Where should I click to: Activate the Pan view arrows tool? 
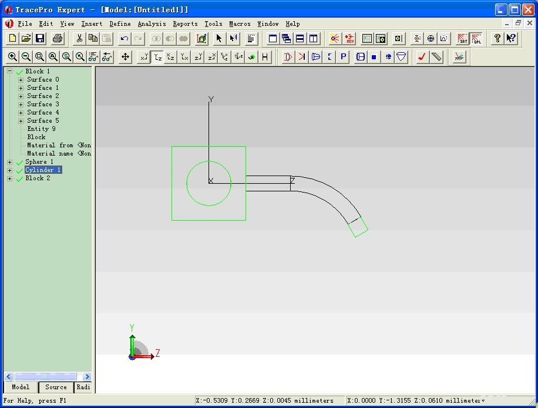tap(125, 56)
